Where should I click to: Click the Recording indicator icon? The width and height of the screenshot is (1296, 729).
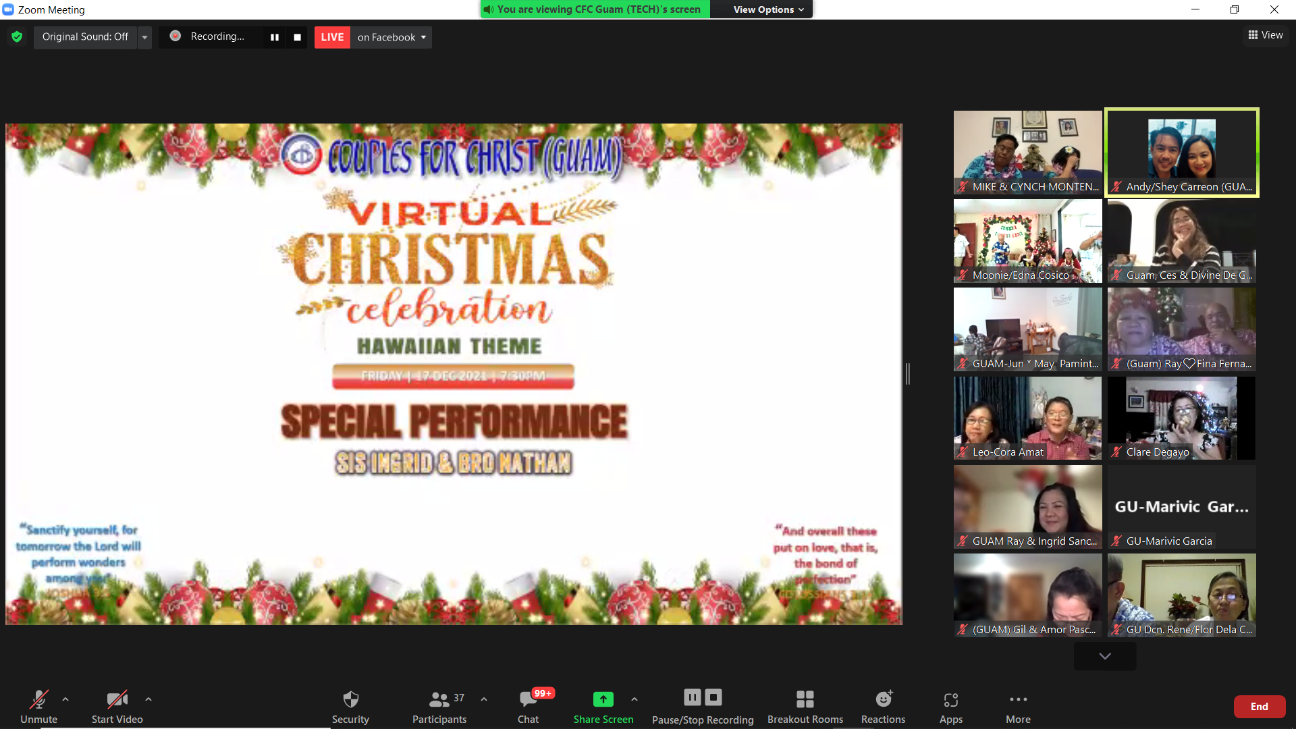[175, 36]
